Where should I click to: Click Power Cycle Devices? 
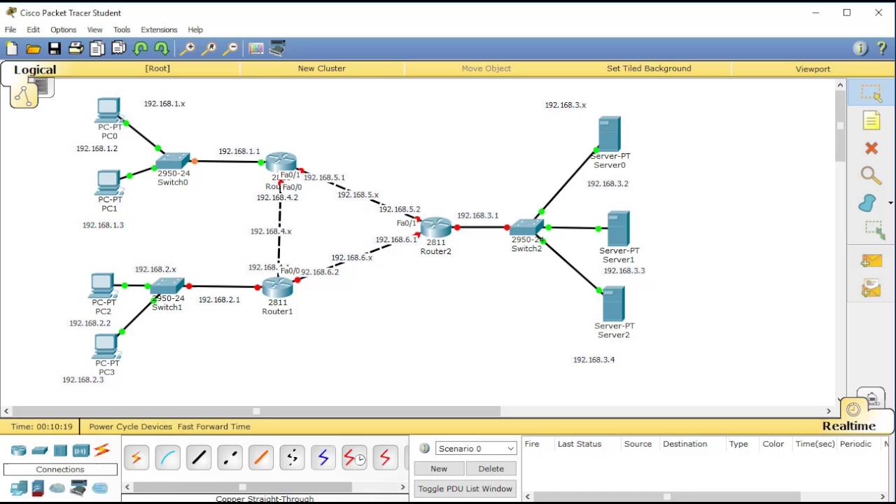coord(130,426)
